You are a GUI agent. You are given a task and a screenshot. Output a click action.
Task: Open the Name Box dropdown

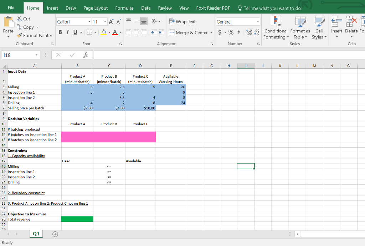point(36,55)
